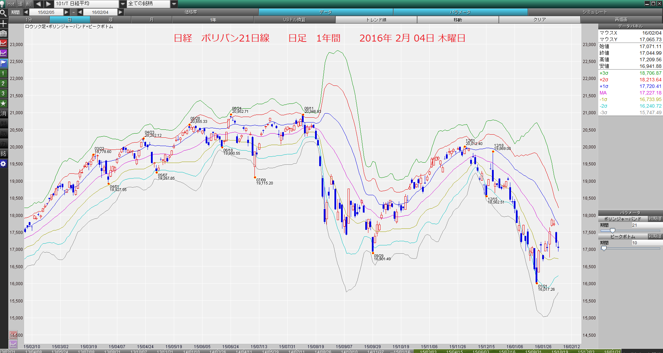Click the green star favorites icon
Image resolution: width=663 pixels, height=353 pixels.
click(x=3, y=103)
